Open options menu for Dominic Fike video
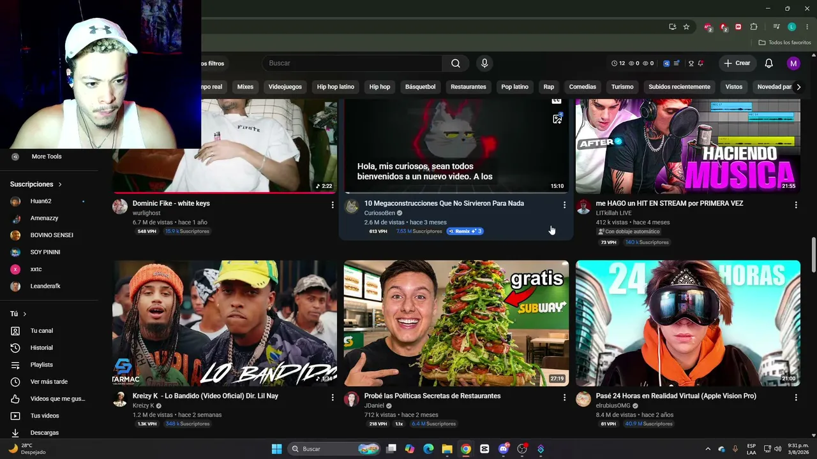The width and height of the screenshot is (817, 459). click(x=333, y=205)
